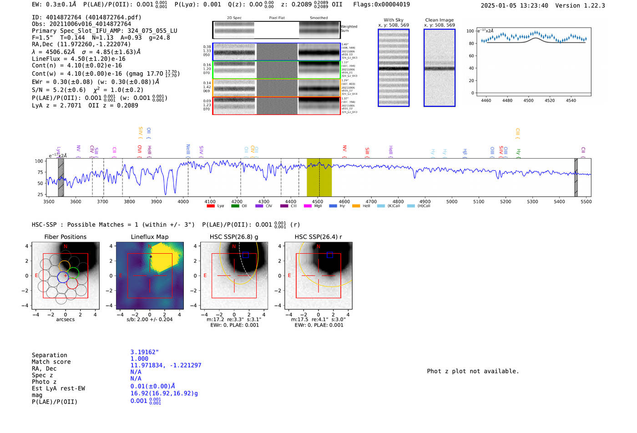Click the 'Phot z plot not available.' message

[x=473, y=371]
